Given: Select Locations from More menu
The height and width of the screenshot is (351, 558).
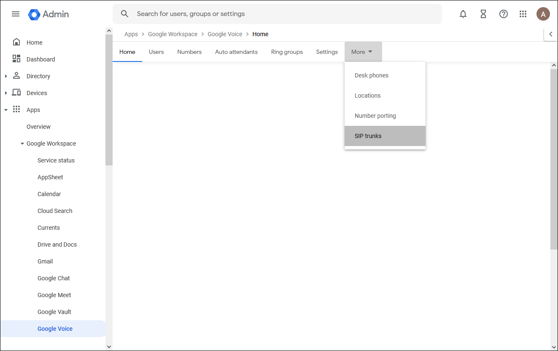Looking at the screenshot, I should pos(385,96).
